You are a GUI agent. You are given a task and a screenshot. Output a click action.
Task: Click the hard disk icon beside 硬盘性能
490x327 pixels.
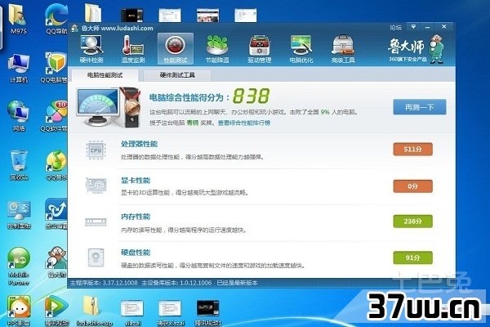(96, 258)
